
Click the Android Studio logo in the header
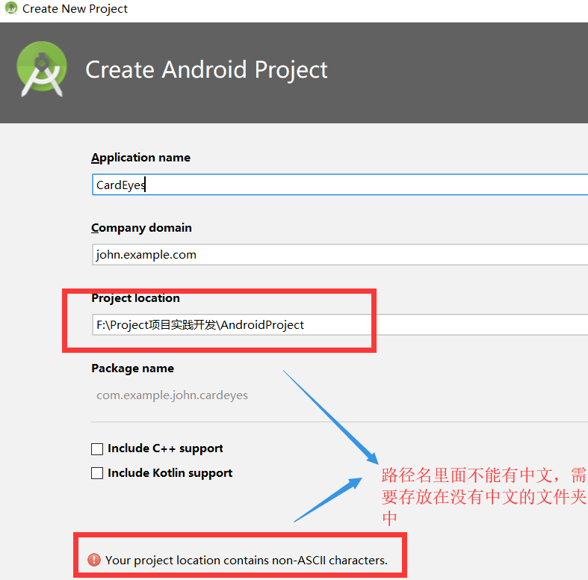pos(42,70)
